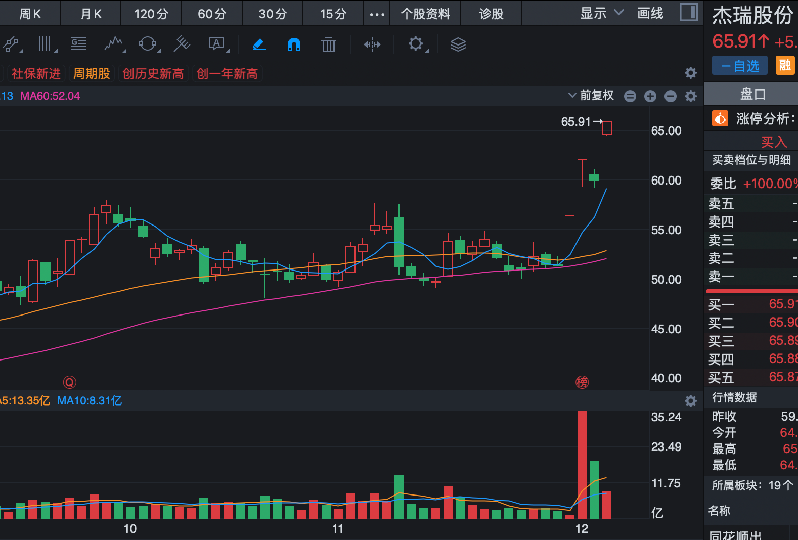
Task: Click the 创历史新高 tag
Action: (x=153, y=74)
